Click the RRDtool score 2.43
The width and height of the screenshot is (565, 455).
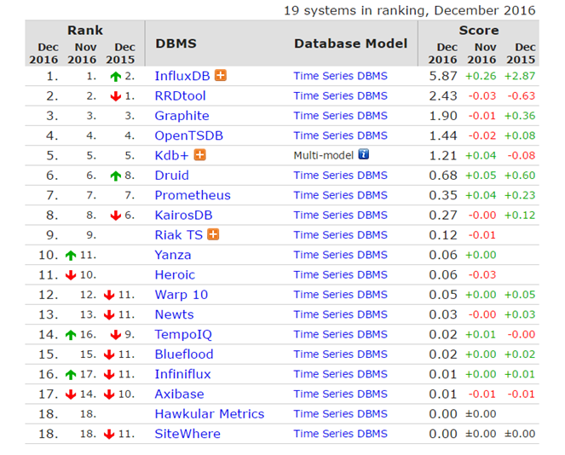[443, 95]
